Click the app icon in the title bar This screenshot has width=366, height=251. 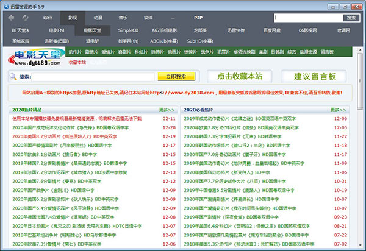point(6,6)
